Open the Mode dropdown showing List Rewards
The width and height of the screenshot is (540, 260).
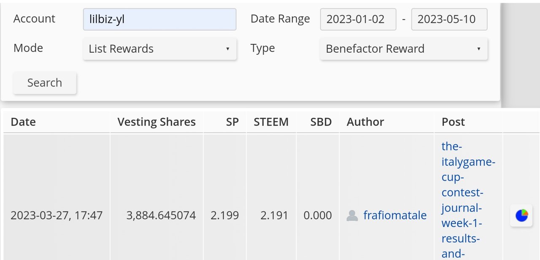click(x=159, y=49)
